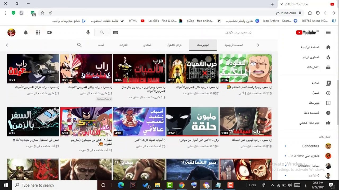Open Microsoft Edge from the taskbar
The width and height of the screenshot is (339, 190).
pyautogui.click(x=121, y=185)
